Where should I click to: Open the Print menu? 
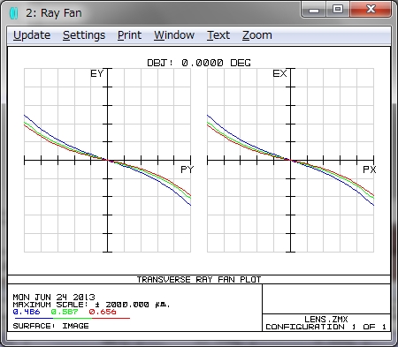point(129,35)
